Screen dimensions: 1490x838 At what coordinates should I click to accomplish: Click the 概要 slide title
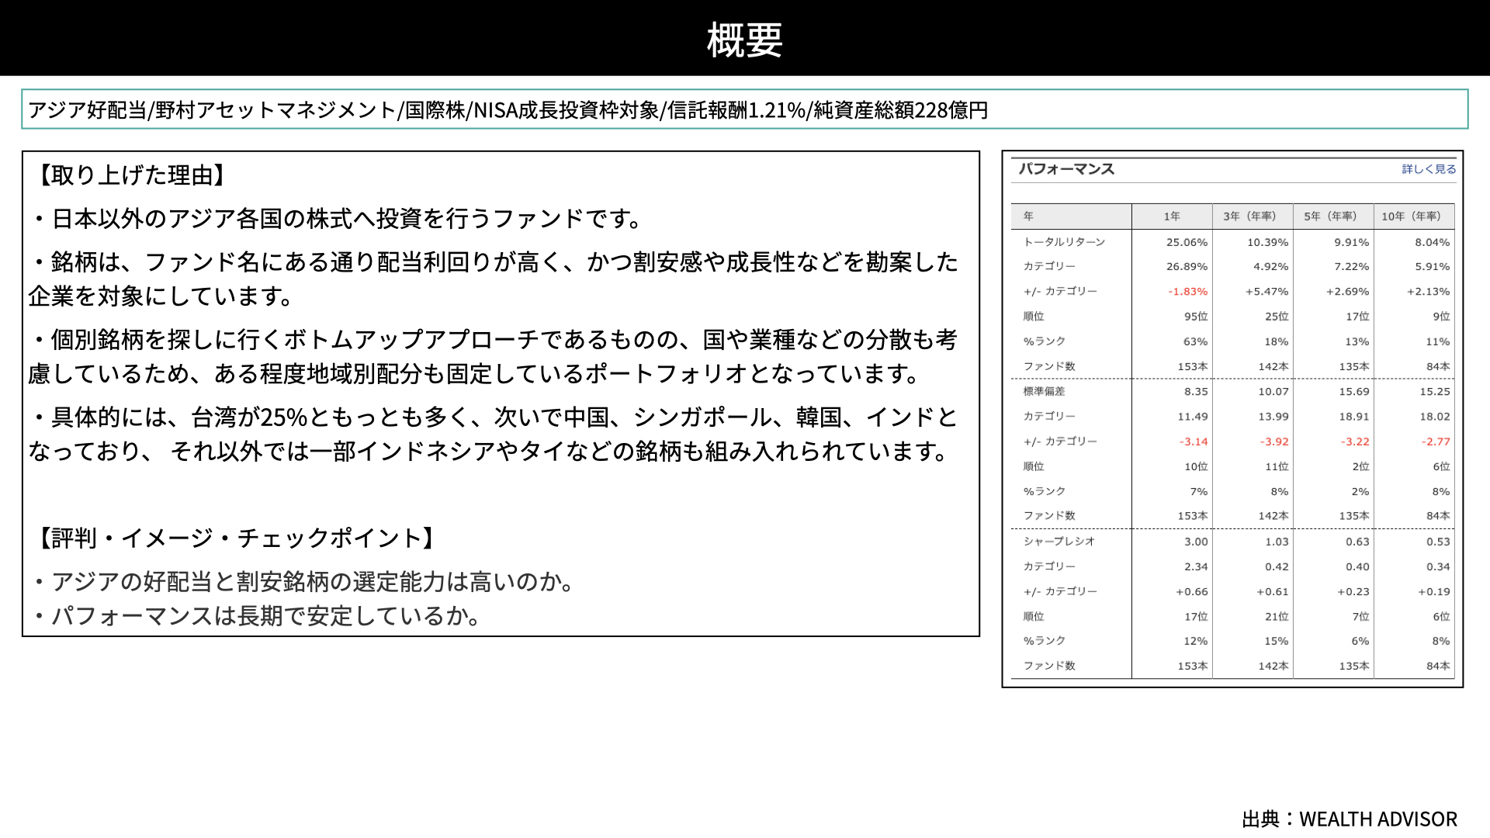[745, 39]
